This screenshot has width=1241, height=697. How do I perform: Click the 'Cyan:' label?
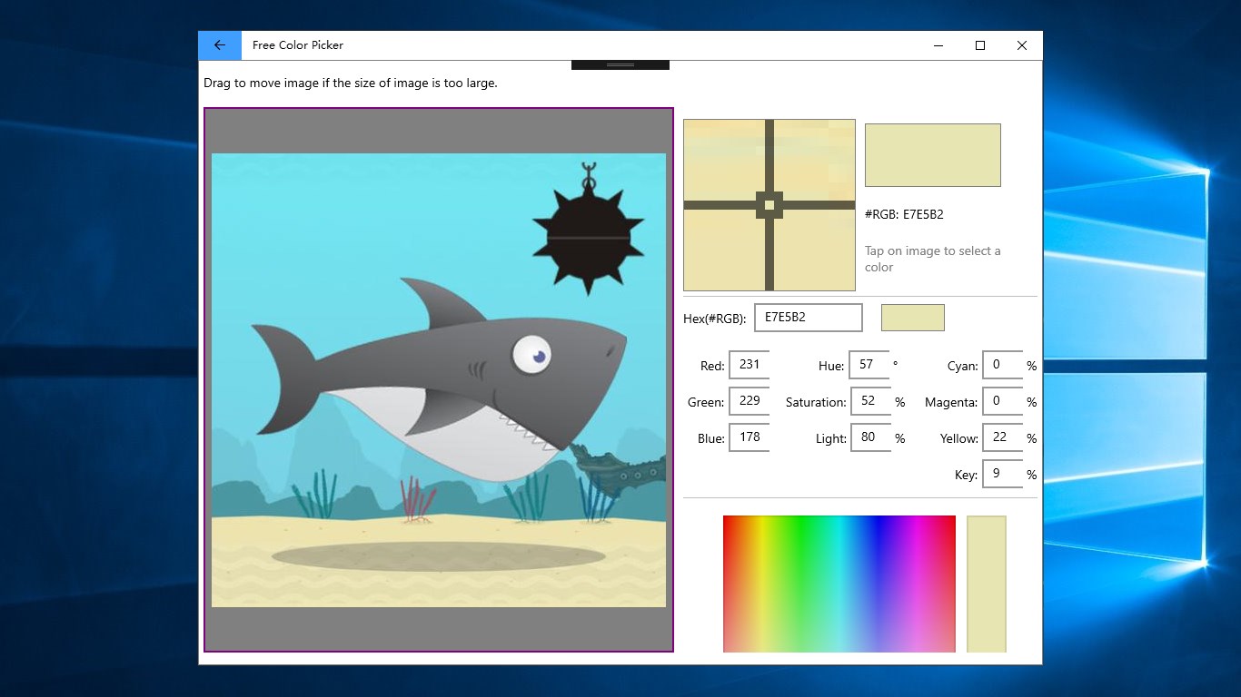tap(963, 367)
